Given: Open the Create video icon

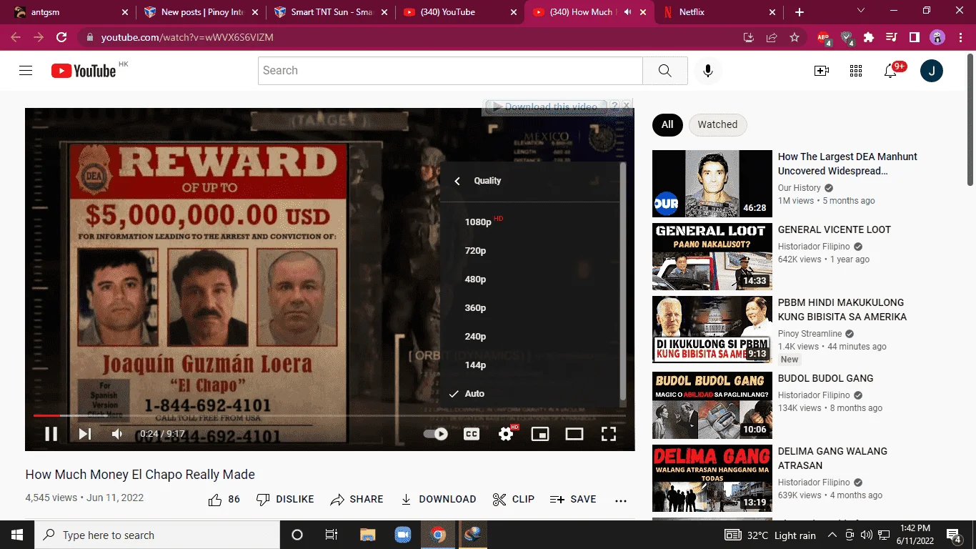Looking at the screenshot, I should point(822,70).
